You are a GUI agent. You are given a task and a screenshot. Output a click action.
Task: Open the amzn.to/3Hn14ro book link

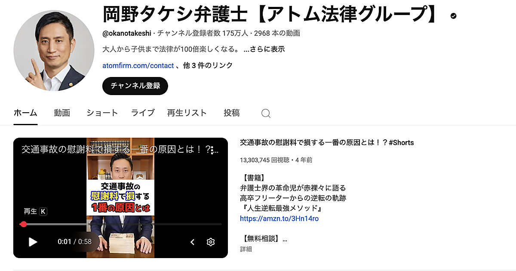coord(279,219)
